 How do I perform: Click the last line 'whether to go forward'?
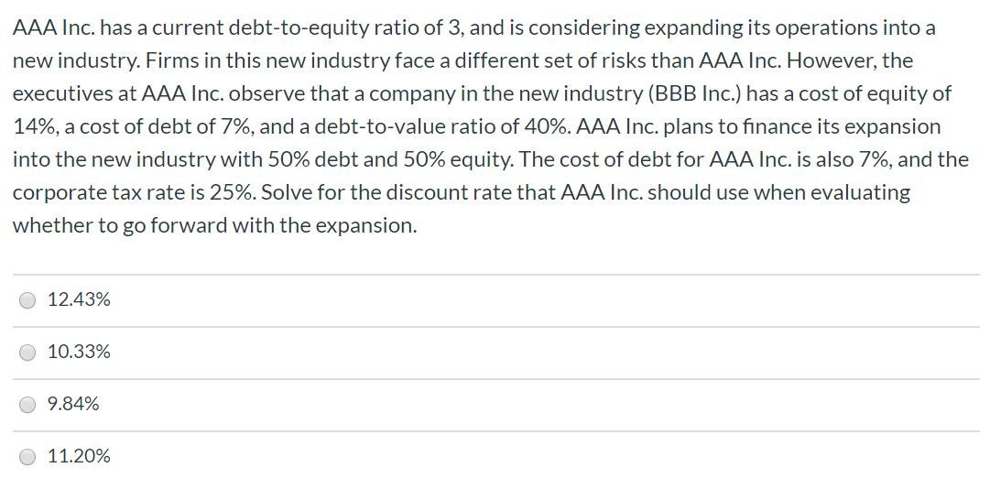coord(214,224)
